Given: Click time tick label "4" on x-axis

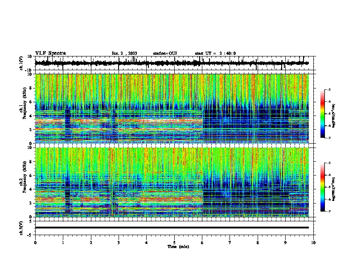Looking at the screenshot, I should pyautogui.click(x=147, y=243).
